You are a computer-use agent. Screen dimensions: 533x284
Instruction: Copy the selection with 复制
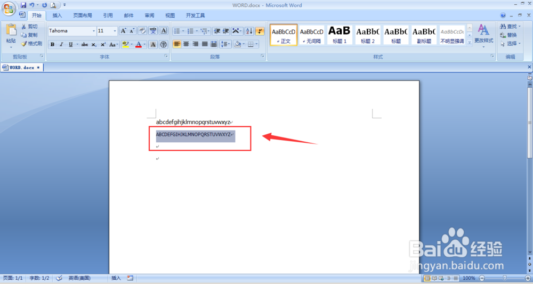29,35
